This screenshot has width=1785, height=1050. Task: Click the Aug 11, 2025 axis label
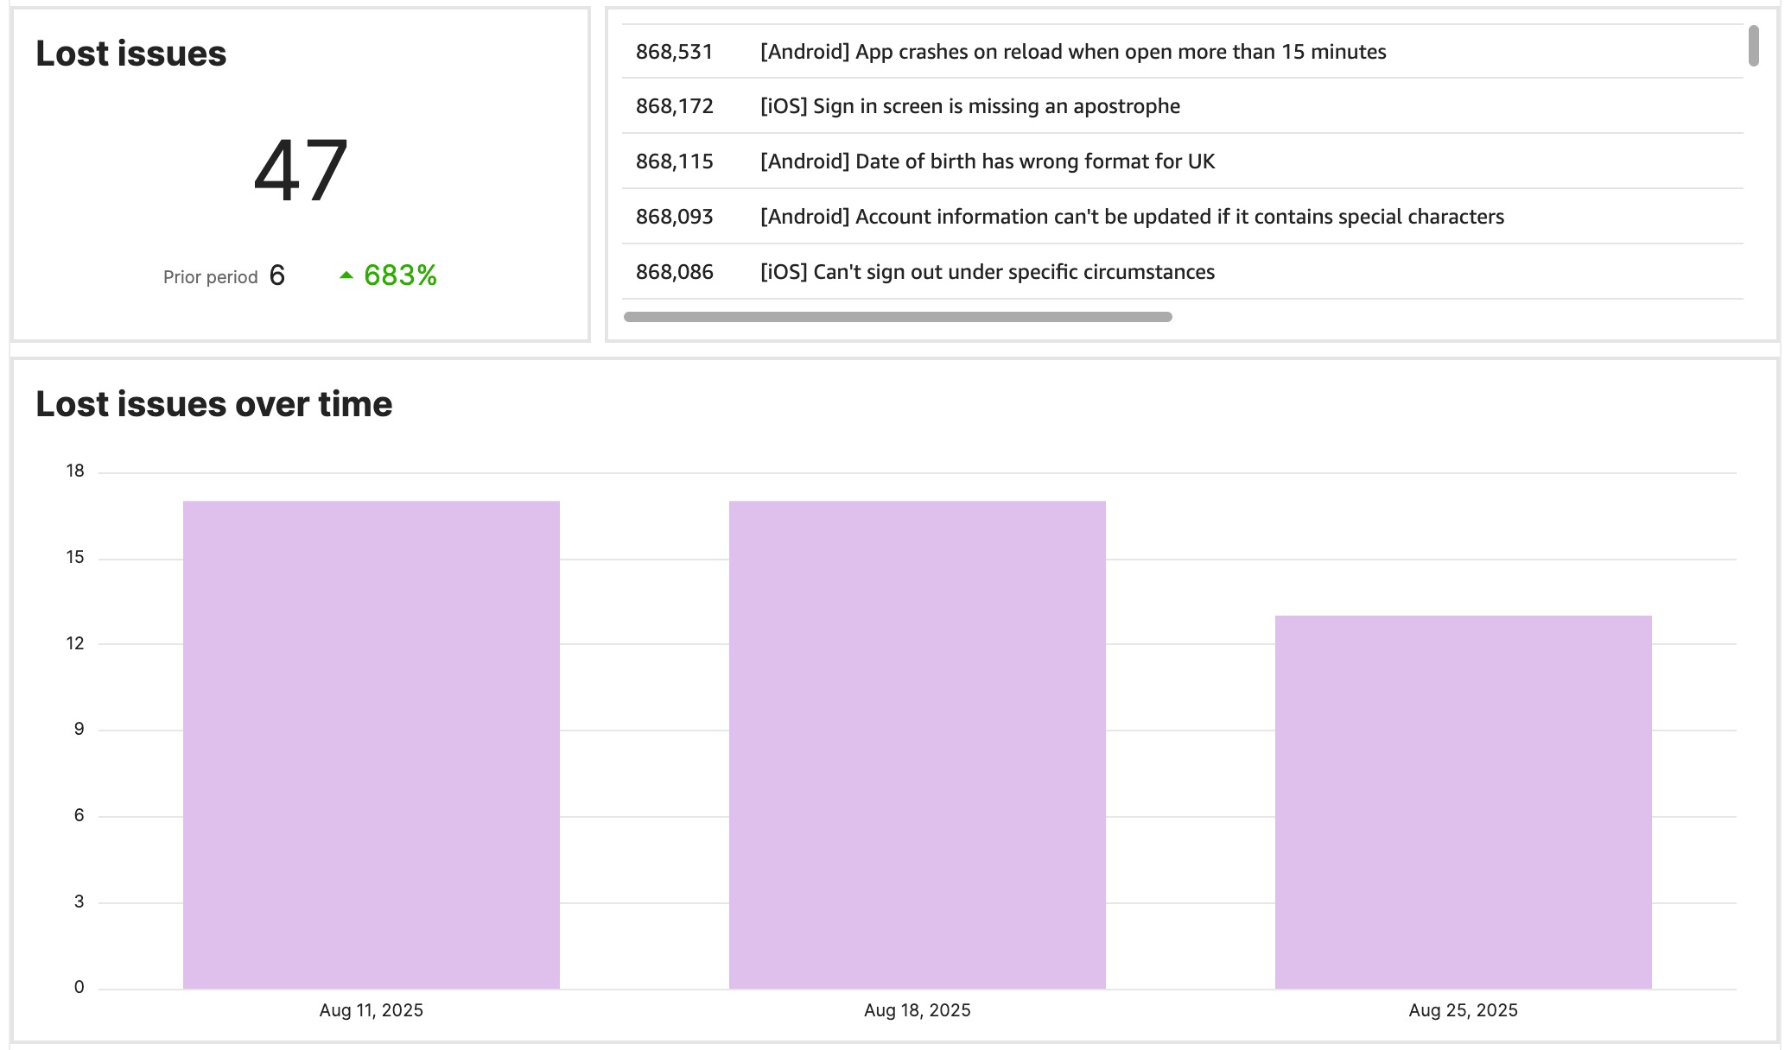[372, 1009]
